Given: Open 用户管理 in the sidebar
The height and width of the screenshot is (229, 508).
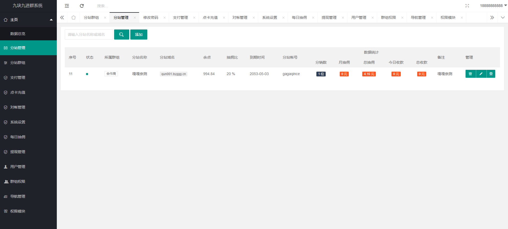Looking at the screenshot, I should [x=18, y=167].
